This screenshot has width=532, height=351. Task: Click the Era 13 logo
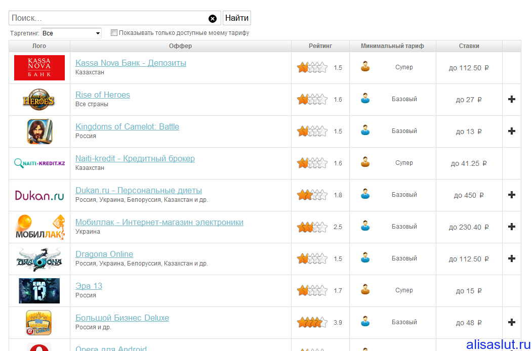coord(39,291)
